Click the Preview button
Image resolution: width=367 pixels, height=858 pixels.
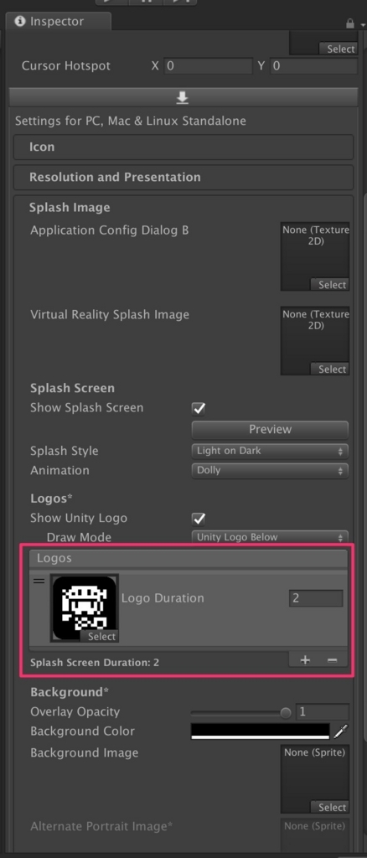(270, 430)
